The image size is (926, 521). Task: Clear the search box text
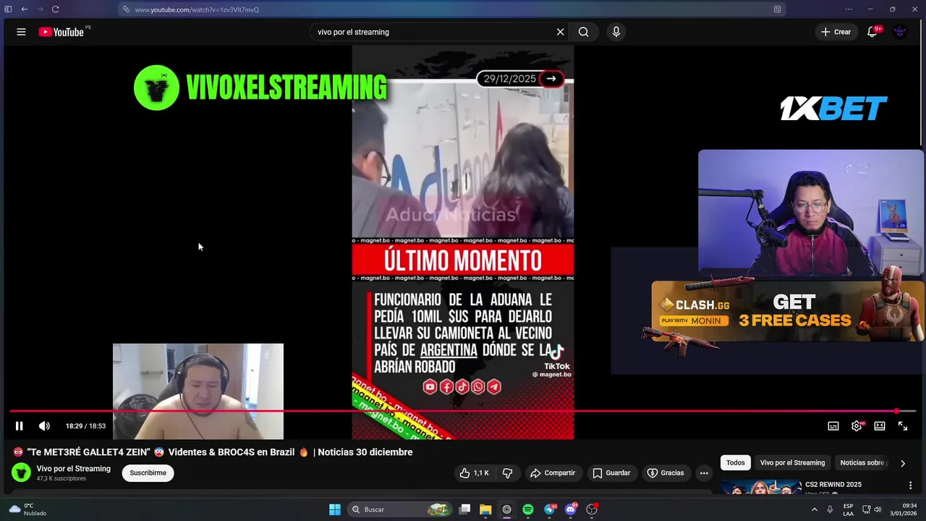click(x=560, y=32)
